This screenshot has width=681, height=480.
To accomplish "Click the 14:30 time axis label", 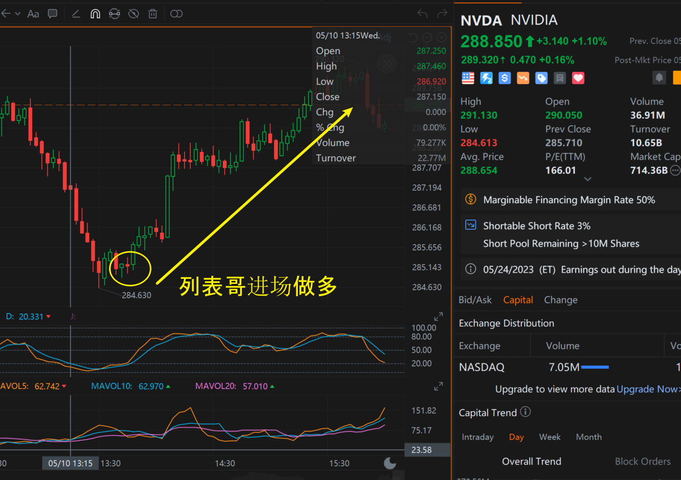I will tap(225, 463).
